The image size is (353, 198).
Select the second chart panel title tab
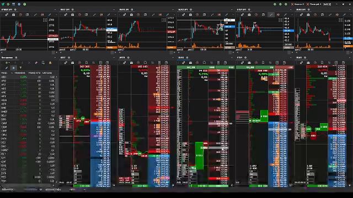pyautogui.click(x=65, y=10)
